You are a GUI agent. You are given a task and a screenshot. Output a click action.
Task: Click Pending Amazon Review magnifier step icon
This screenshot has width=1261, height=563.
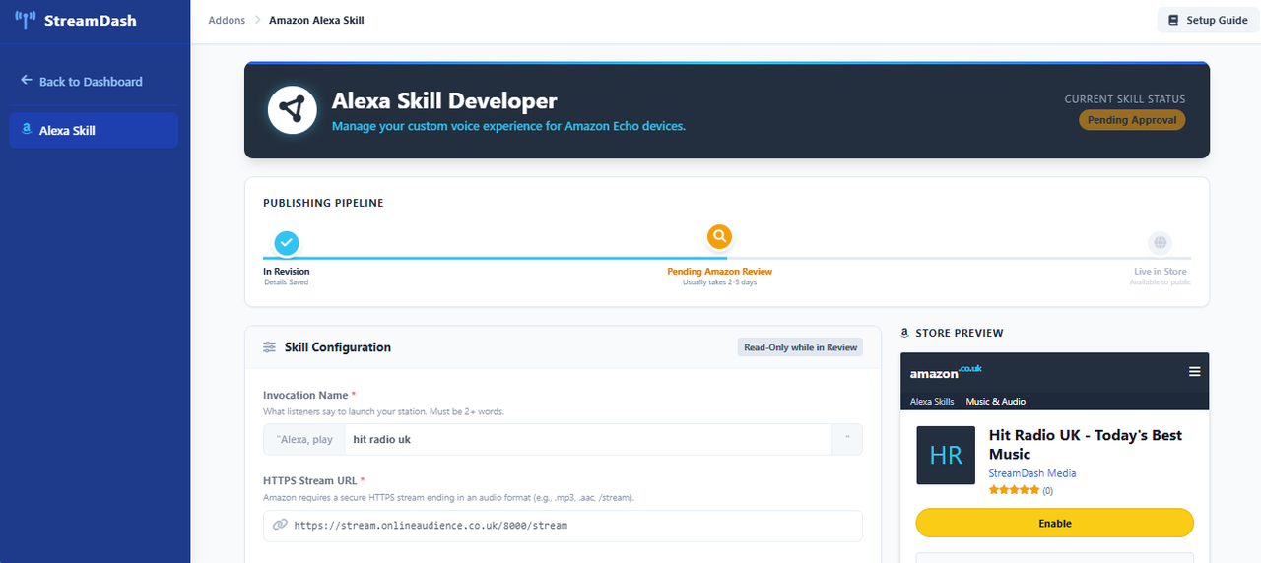tap(720, 237)
